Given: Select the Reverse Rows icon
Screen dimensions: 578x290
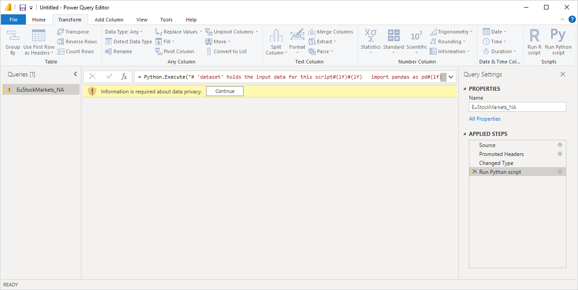Looking at the screenshot, I should click(x=60, y=41).
